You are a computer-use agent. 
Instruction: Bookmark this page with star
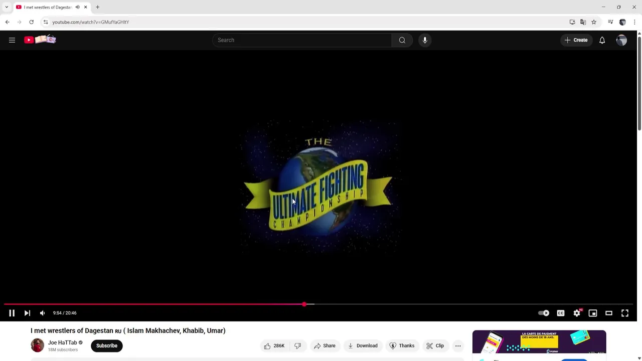[594, 22]
